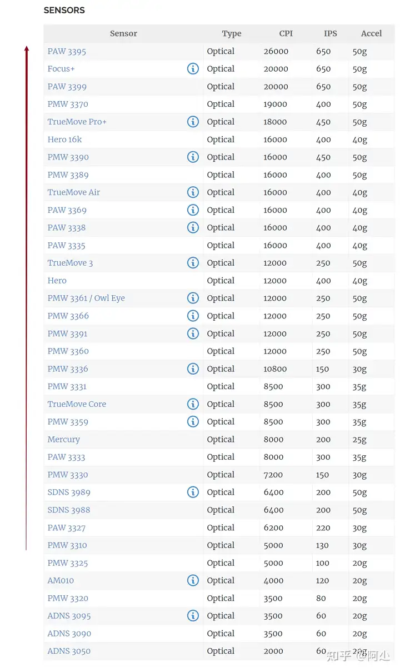The image size is (400, 672).
Task: Select the ADNS 3050 sensor link
Action: coord(69,651)
